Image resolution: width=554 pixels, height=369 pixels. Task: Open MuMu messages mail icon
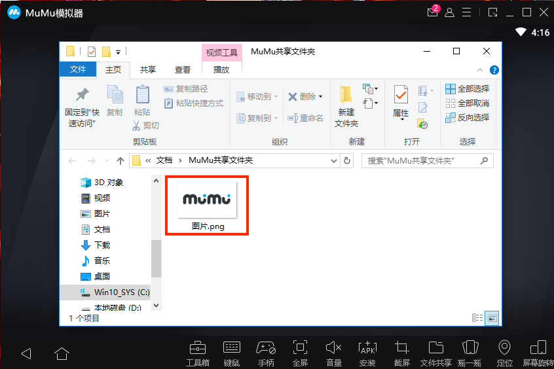point(433,12)
